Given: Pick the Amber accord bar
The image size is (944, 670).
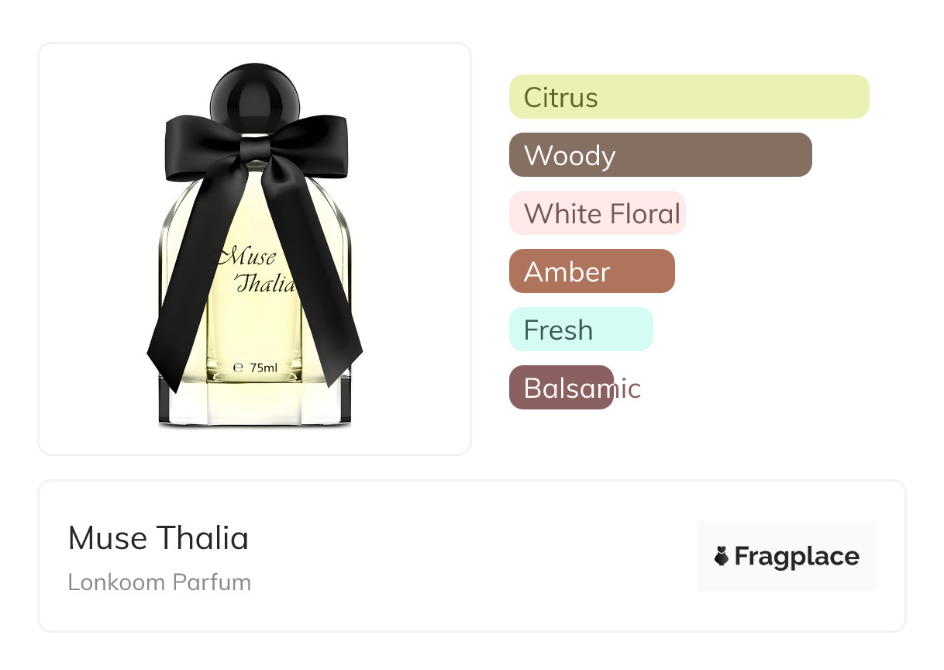Looking at the screenshot, I should [x=592, y=271].
